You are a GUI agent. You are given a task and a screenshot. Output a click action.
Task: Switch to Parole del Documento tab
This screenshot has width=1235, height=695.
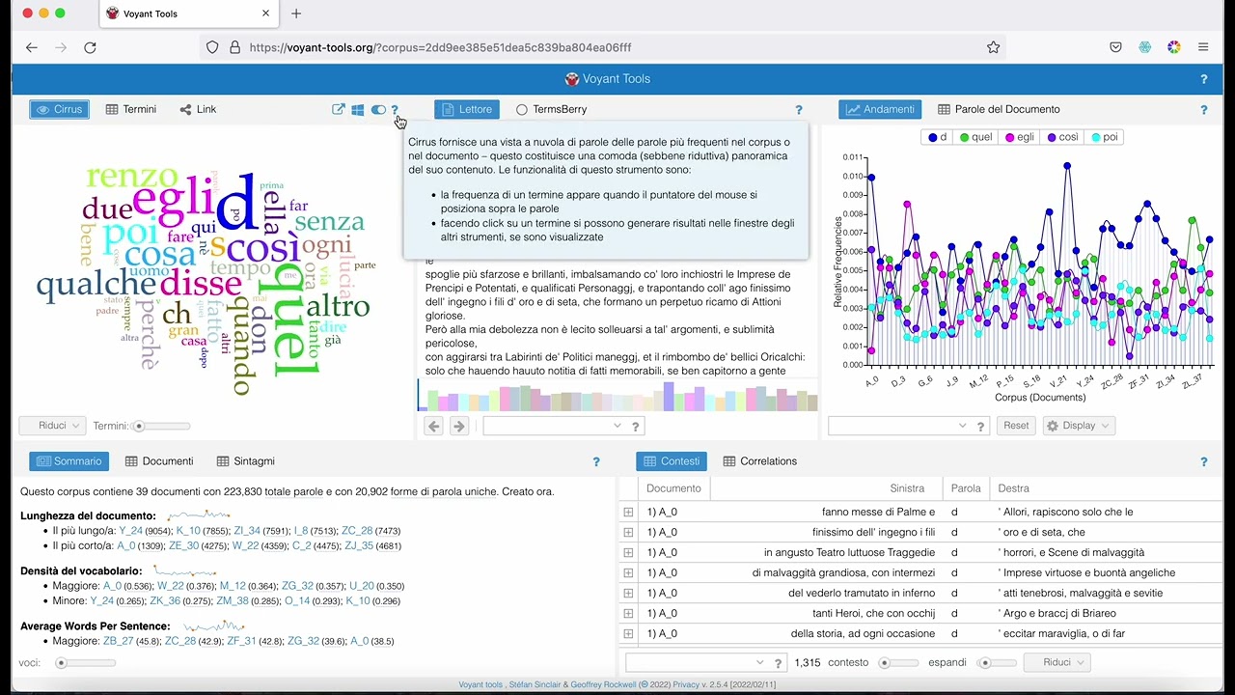pyautogui.click(x=999, y=110)
